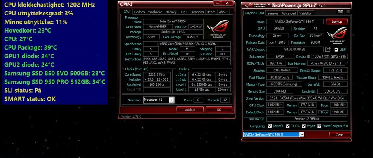Click the Specification field 'i7-5930K CPU @ 3.50GHz'
This screenshot has width=373, height=158.
(187, 44)
